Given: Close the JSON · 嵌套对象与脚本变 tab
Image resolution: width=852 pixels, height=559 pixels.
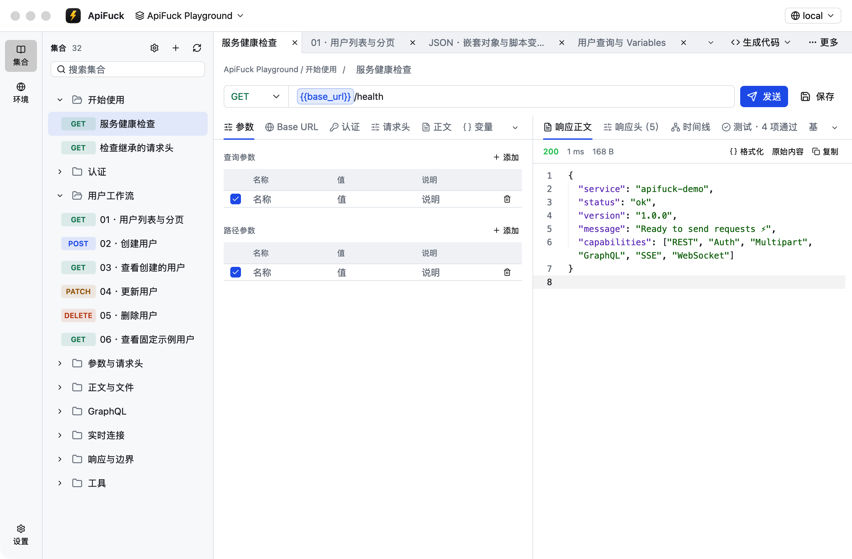Looking at the screenshot, I should [562, 43].
